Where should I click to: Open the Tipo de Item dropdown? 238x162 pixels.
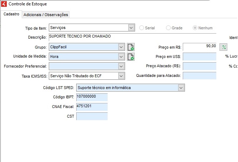tap(131, 28)
